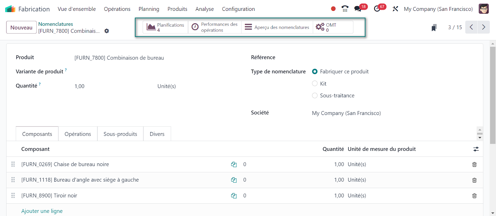Click the developer tools wrench icon
The width and height of the screenshot is (496, 216).
click(x=395, y=9)
